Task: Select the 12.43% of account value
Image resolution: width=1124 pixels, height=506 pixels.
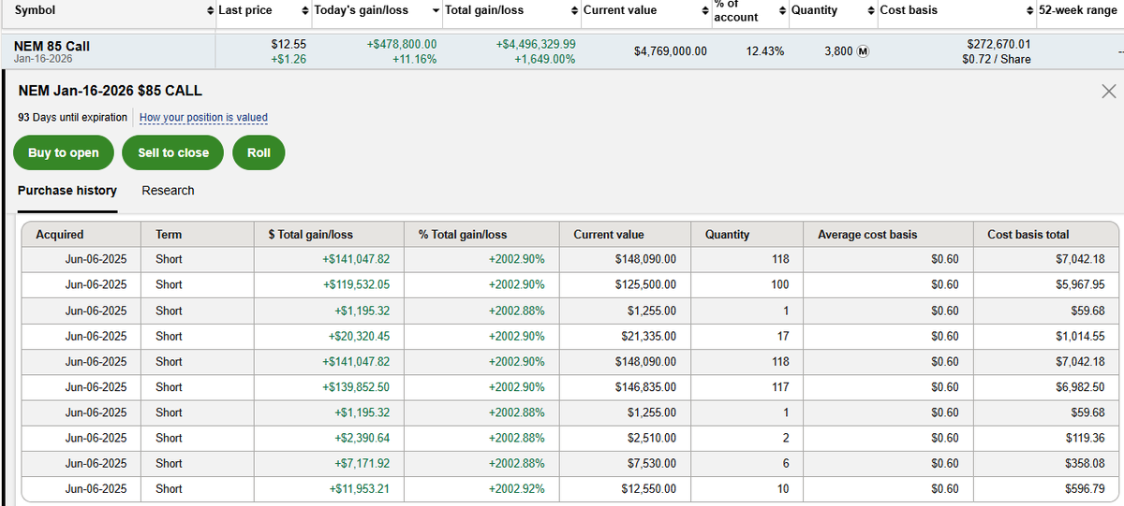Action: click(x=765, y=51)
